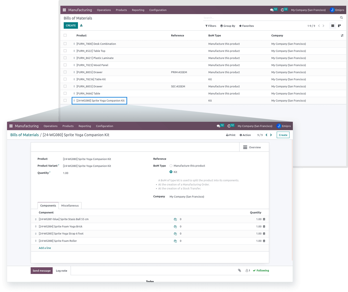
Task: Click the download/import records icon beside CREATE
Action: coord(81,25)
